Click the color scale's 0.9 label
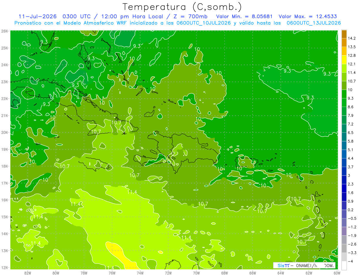Viewport: 358px width, 277px height. (x=351, y=201)
